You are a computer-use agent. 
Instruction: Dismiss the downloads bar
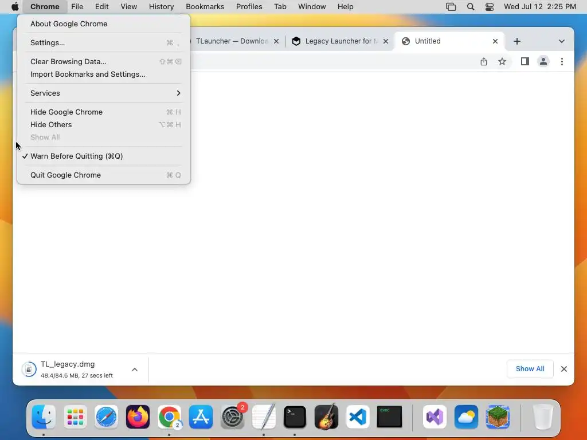(x=564, y=369)
